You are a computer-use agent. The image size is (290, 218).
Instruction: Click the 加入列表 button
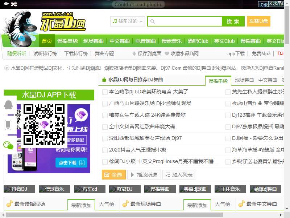[x=179, y=175]
